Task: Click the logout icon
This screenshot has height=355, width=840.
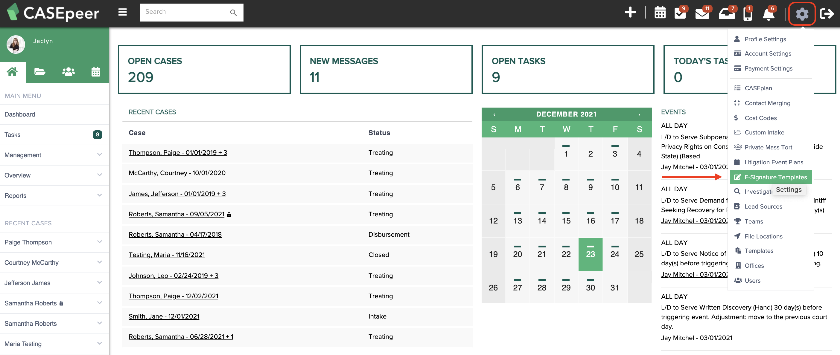Action: pos(827,14)
